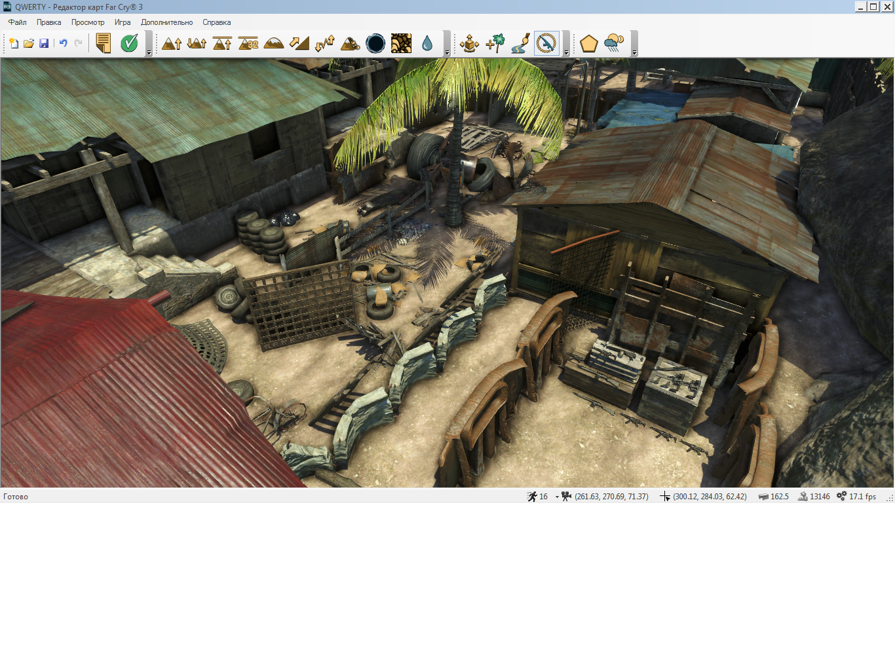
Task: Undo the last action
Action: click(x=64, y=43)
